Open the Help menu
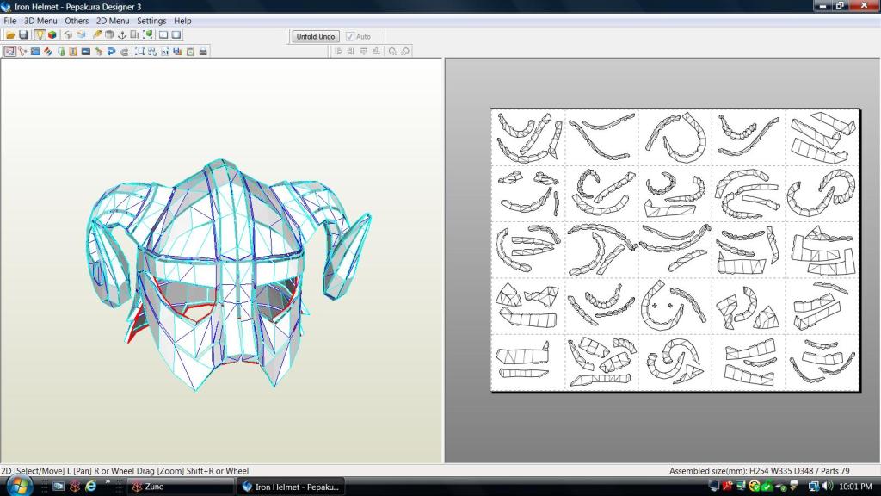 click(x=182, y=21)
